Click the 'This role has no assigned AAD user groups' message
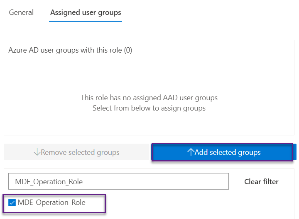Image resolution: width=299 pixels, height=219 pixels. 149,98
